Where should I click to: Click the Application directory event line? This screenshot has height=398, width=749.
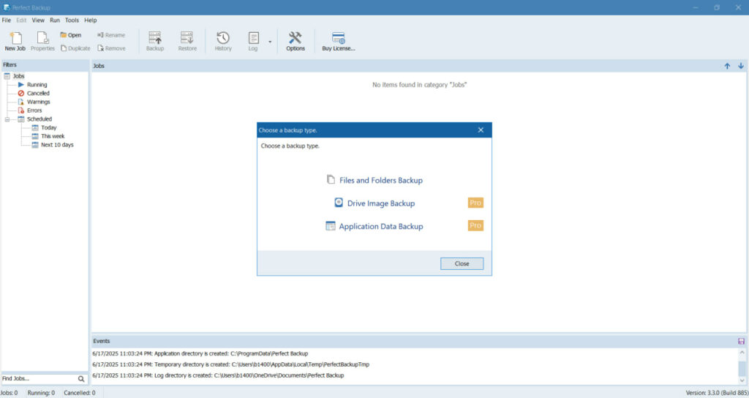(x=200, y=353)
